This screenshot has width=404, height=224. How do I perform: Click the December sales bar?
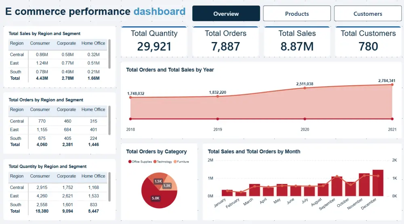point(378,183)
